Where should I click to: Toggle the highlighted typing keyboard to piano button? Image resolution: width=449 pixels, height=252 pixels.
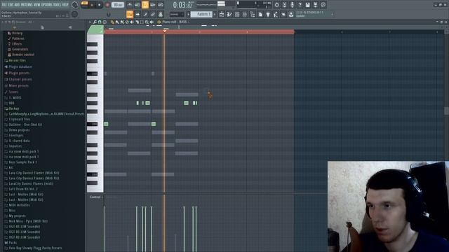coord(130,14)
